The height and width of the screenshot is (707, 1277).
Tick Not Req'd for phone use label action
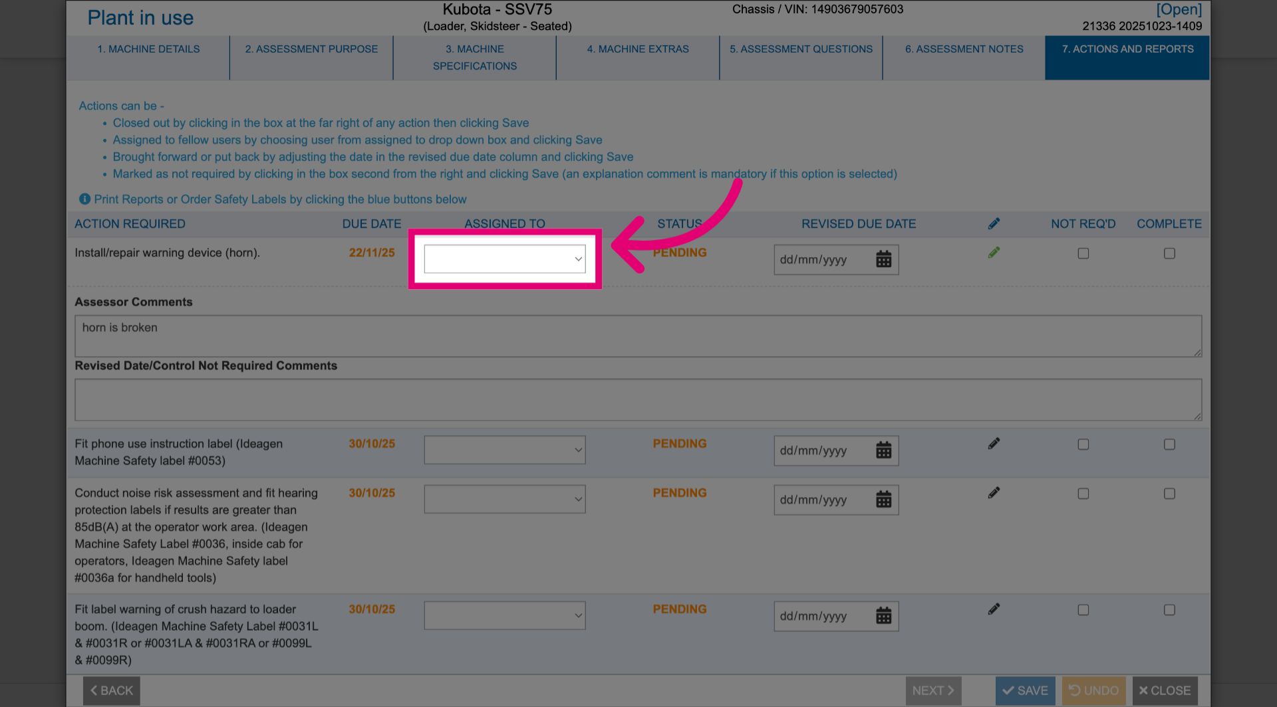(1083, 444)
